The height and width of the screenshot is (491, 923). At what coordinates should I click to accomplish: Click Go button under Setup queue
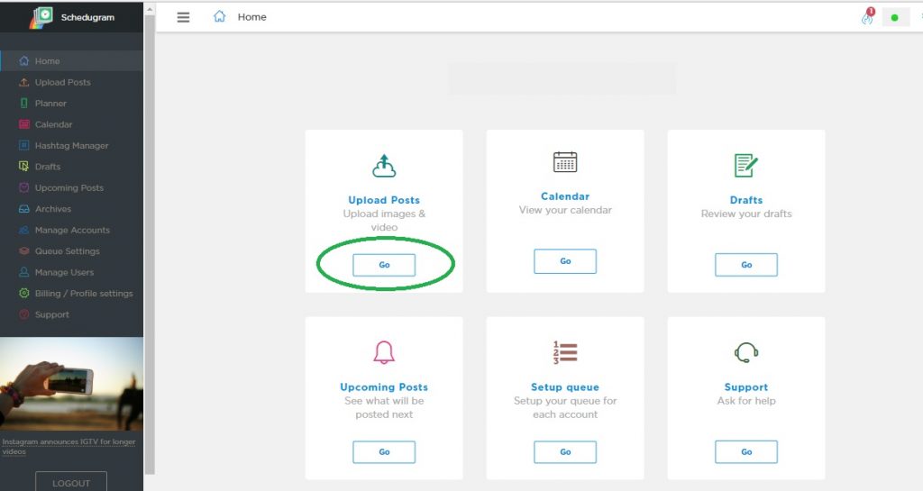[565, 451]
